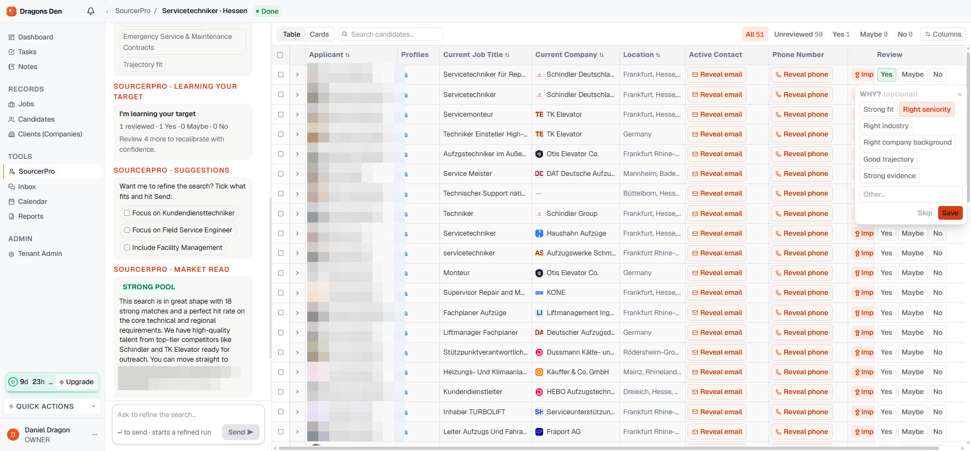971x451 pixels.
Task: Open Tasks in the sidebar
Action: tap(27, 52)
